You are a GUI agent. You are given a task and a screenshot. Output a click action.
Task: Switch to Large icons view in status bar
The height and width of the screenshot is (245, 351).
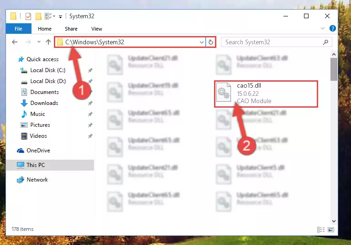[331, 229]
